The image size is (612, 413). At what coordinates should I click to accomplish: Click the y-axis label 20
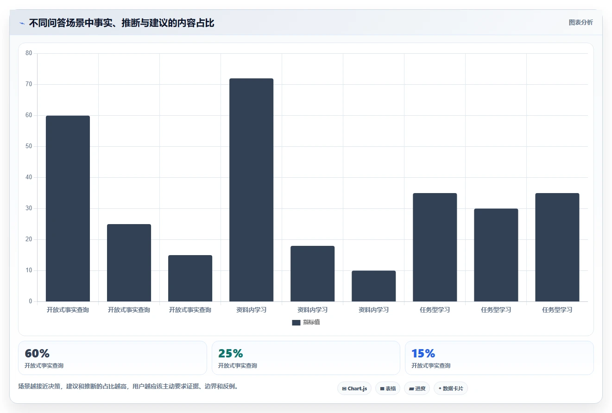[x=29, y=239]
